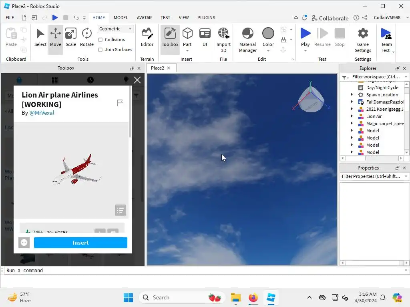Screen dimensions: 410x307
Task: Insert the Lion Air plane model
Action: click(80, 243)
